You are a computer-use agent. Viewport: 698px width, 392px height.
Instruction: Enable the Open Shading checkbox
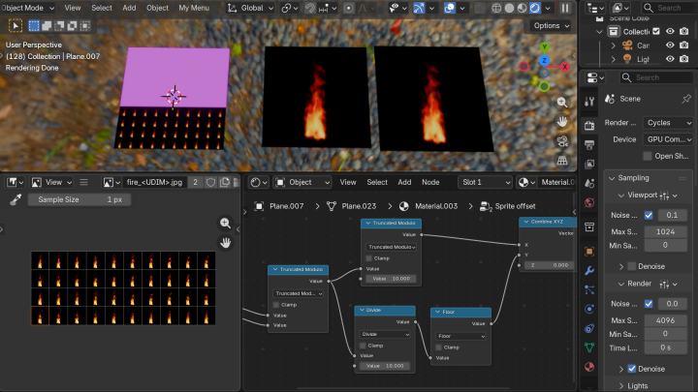649,156
